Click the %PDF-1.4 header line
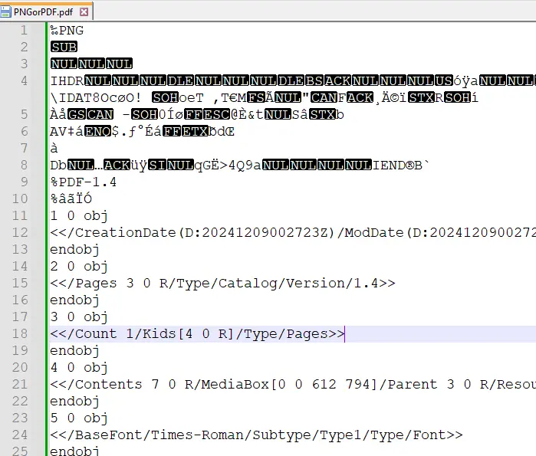 pyautogui.click(x=84, y=182)
